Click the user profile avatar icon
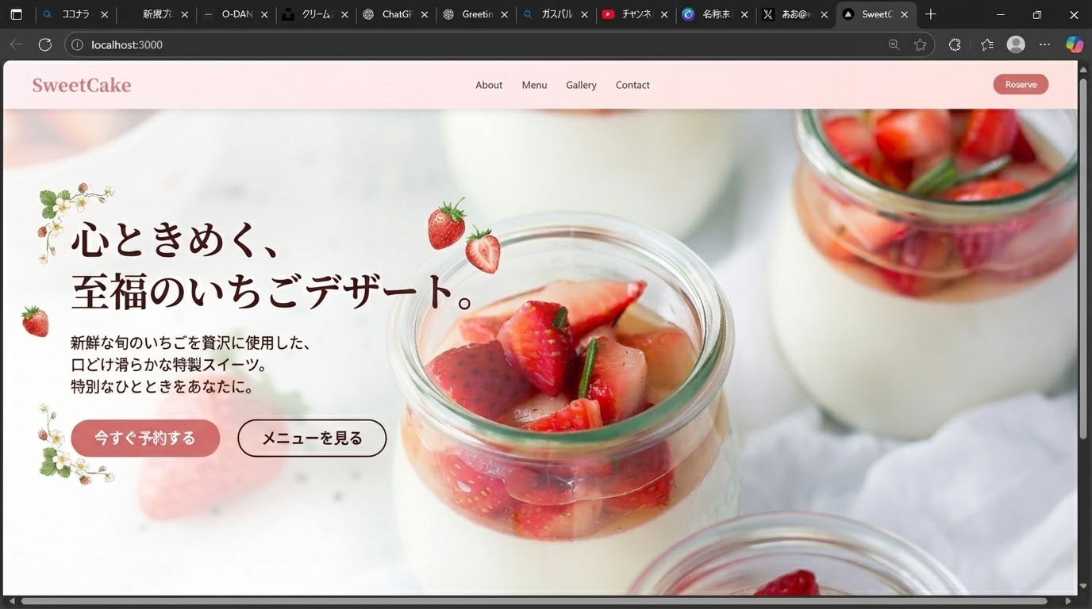The width and height of the screenshot is (1092, 609). (x=1016, y=44)
